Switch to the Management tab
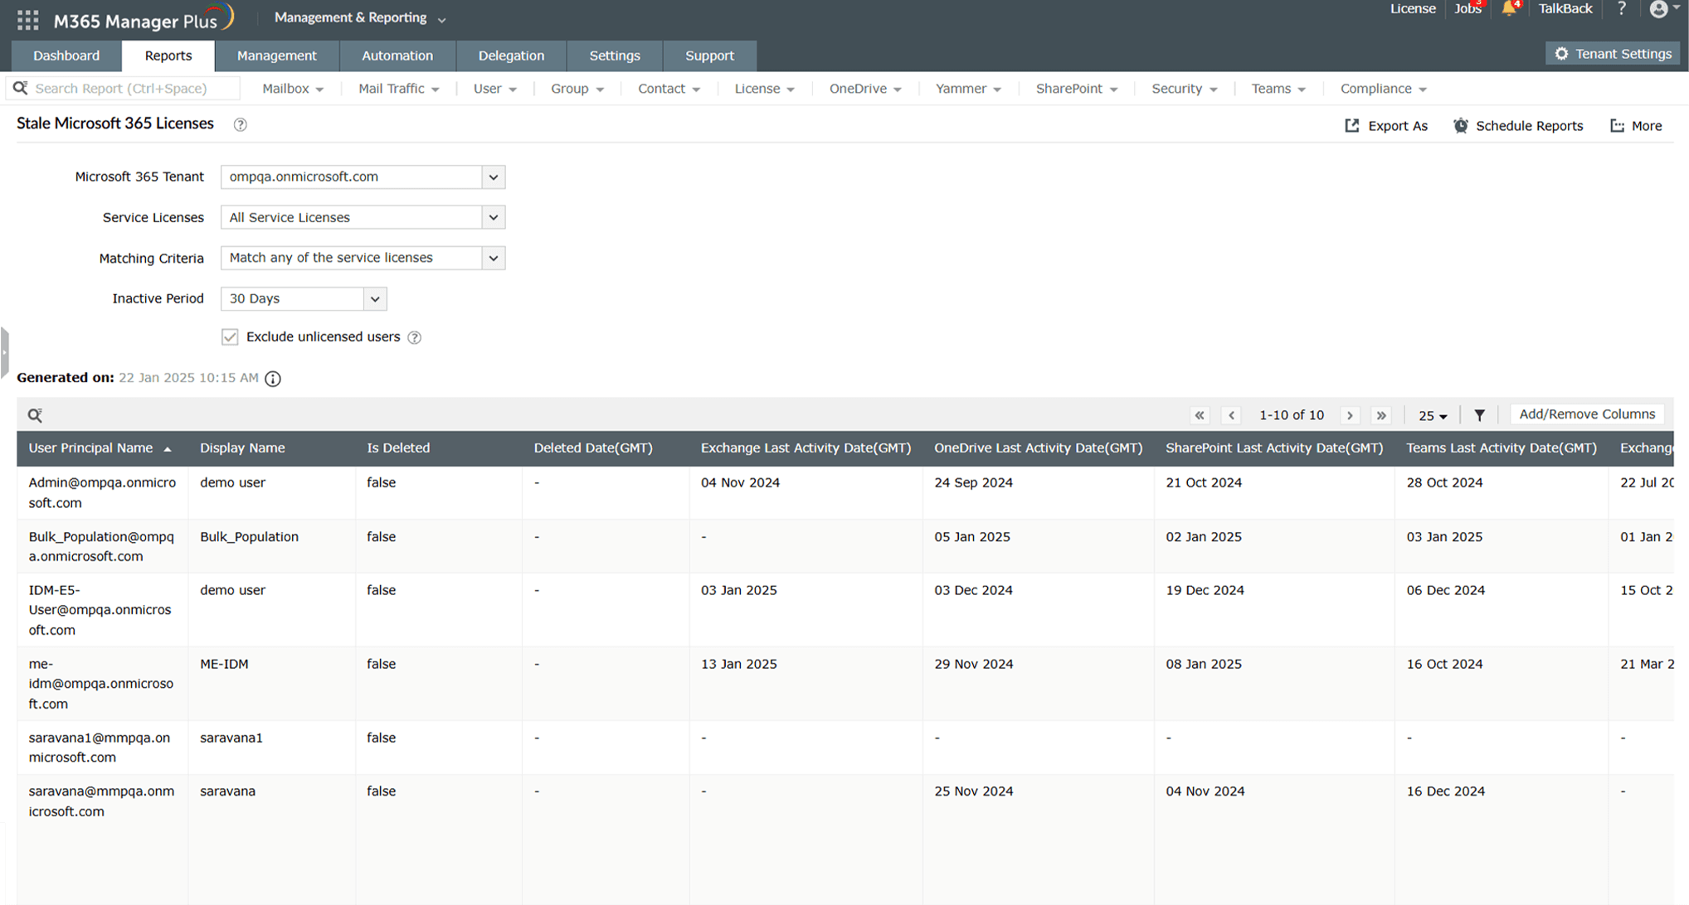 click(276, 56)
